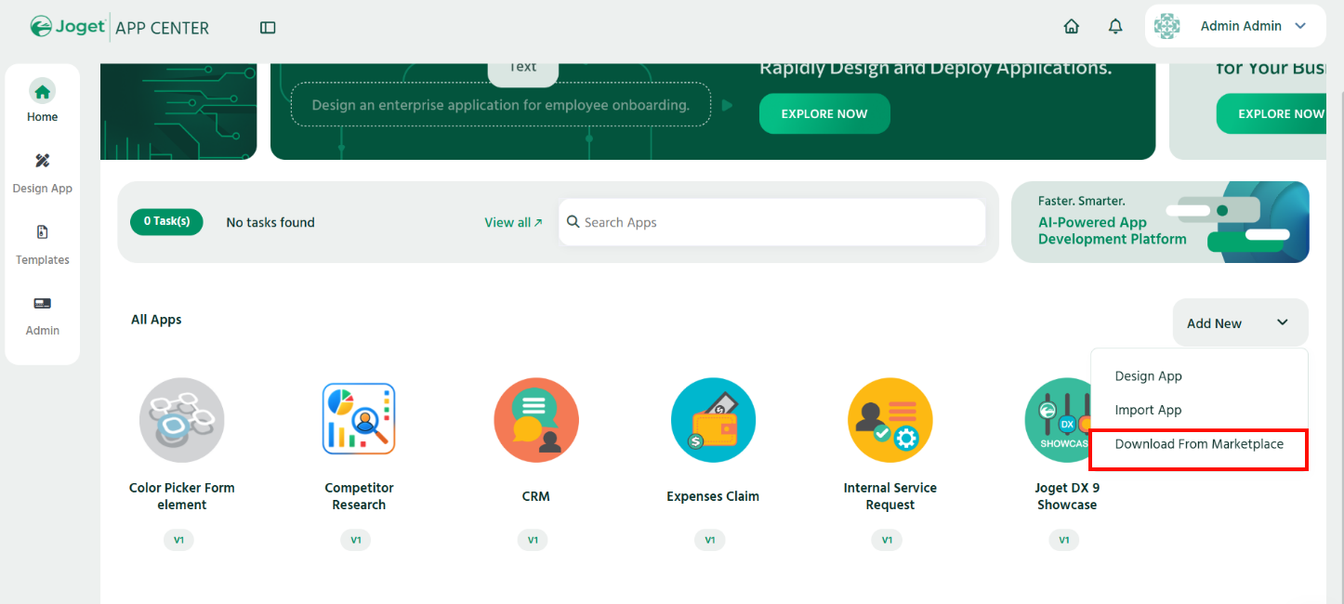Open Design App from sidebar
Image resolution: width=1344 pixels, height=604 pixels.
tap(42, 162)
